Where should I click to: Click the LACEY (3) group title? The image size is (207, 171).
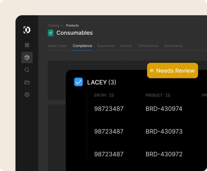102,82
